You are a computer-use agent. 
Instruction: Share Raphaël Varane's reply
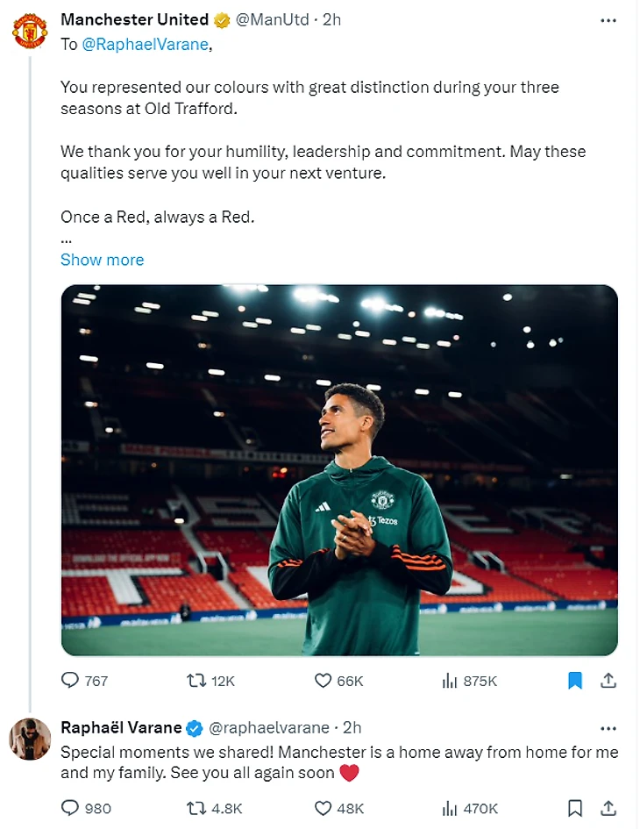607,808
